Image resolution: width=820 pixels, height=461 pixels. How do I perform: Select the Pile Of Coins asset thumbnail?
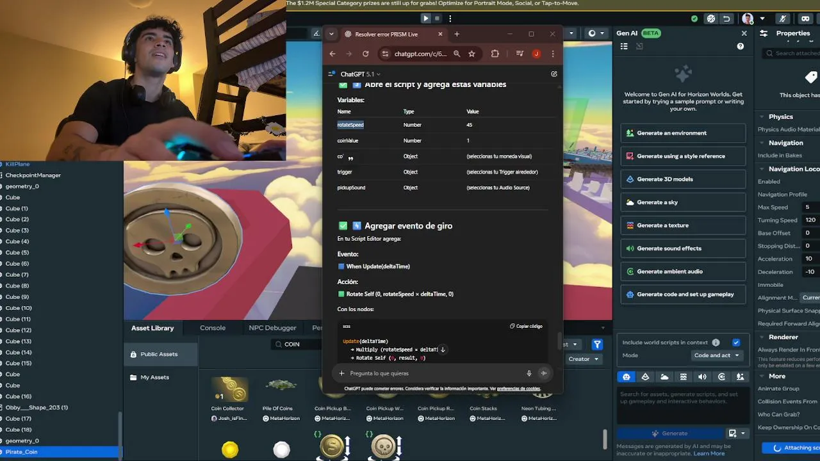pos(280,389)
